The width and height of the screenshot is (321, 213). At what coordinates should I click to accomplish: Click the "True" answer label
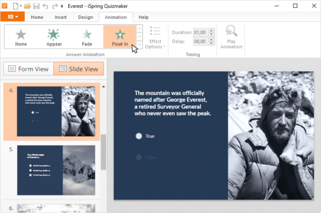point(150,136)
